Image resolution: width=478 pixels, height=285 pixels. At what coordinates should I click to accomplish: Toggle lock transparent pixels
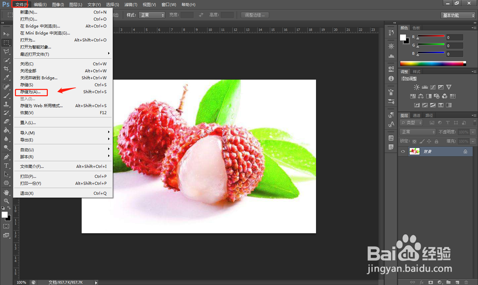(x=415, y=141)
